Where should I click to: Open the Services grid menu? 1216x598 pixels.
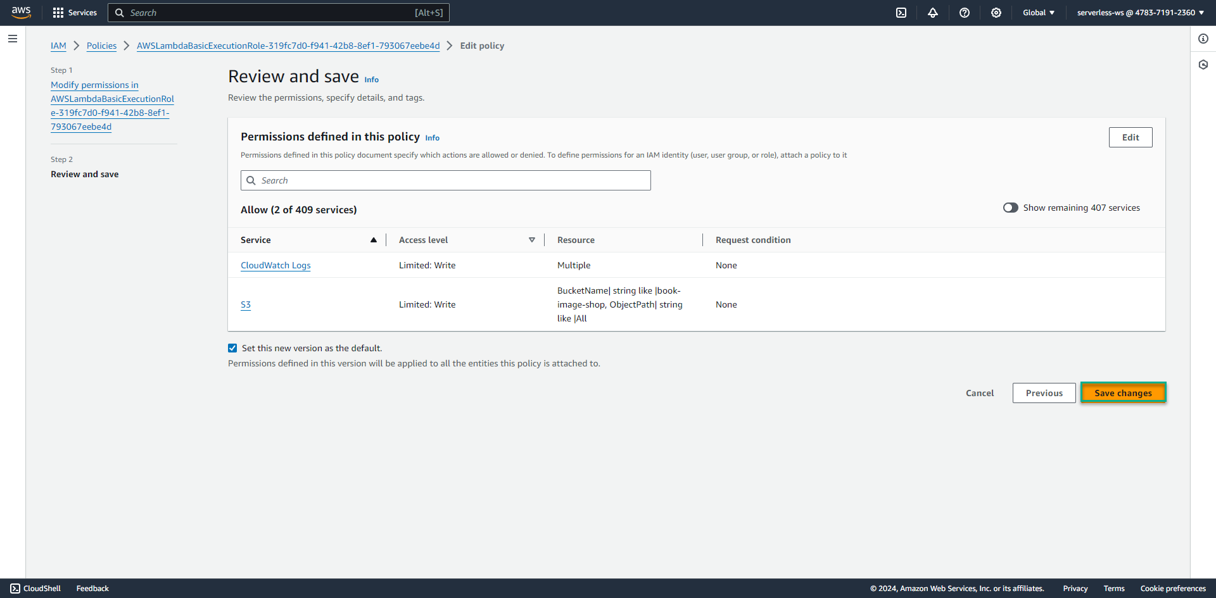pos(75,13)
